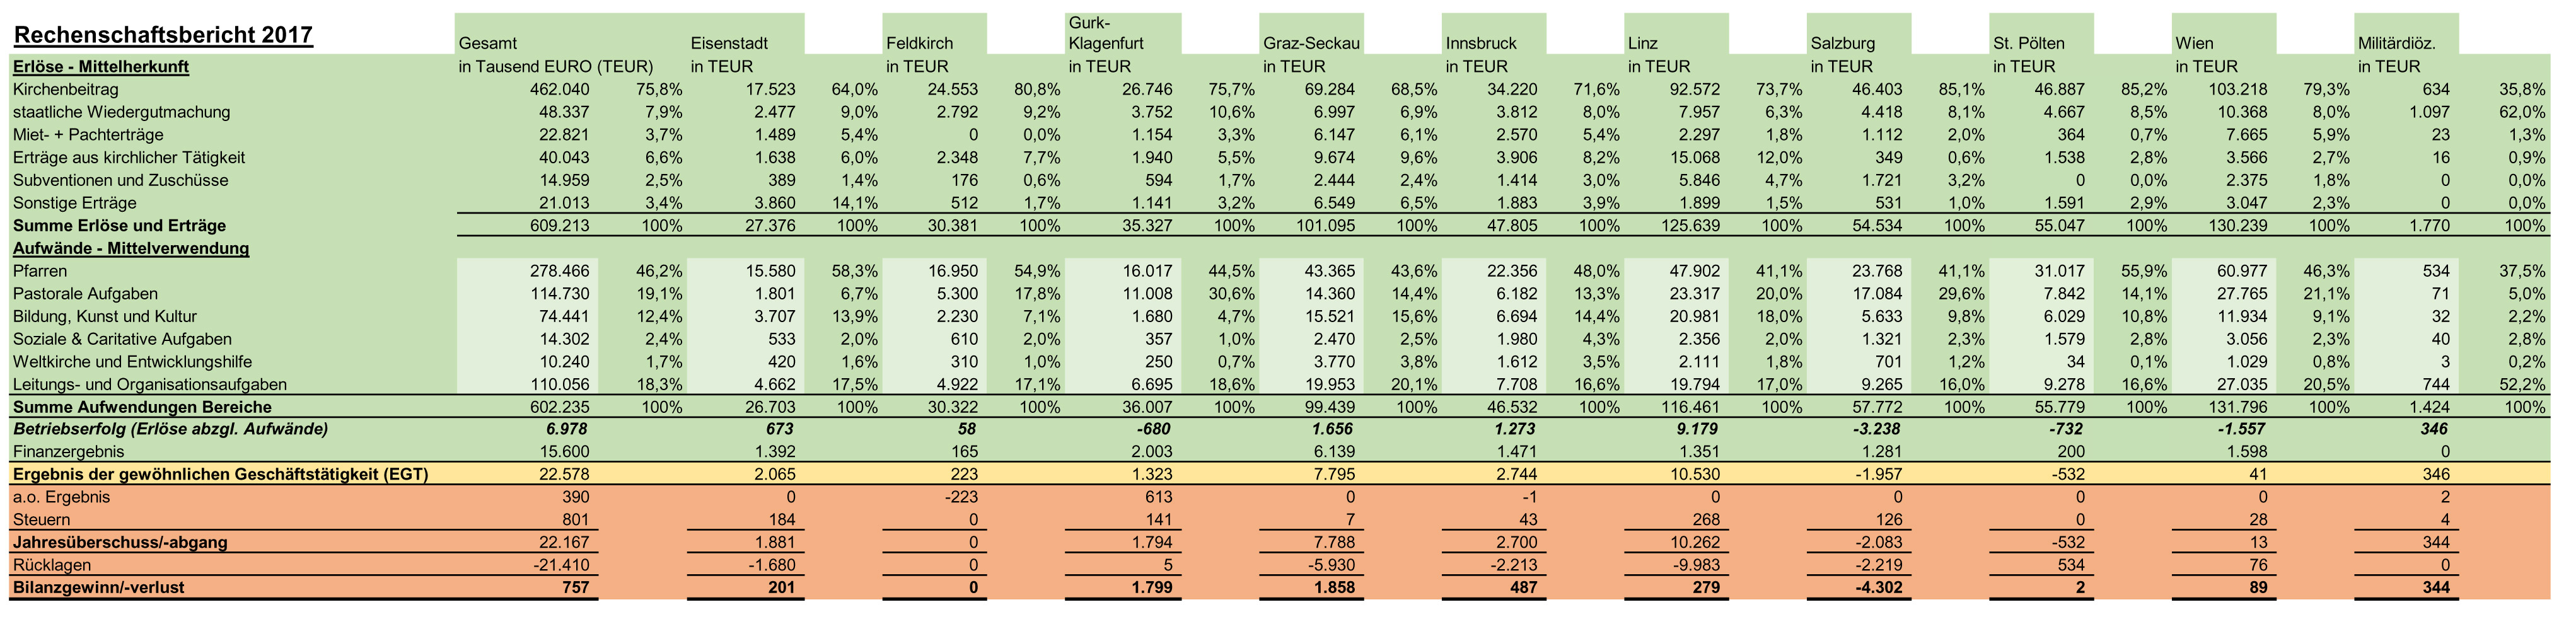
Task: Click the Bilanzgewinn/-verlust row label
Action: click(x=98, y=588)
